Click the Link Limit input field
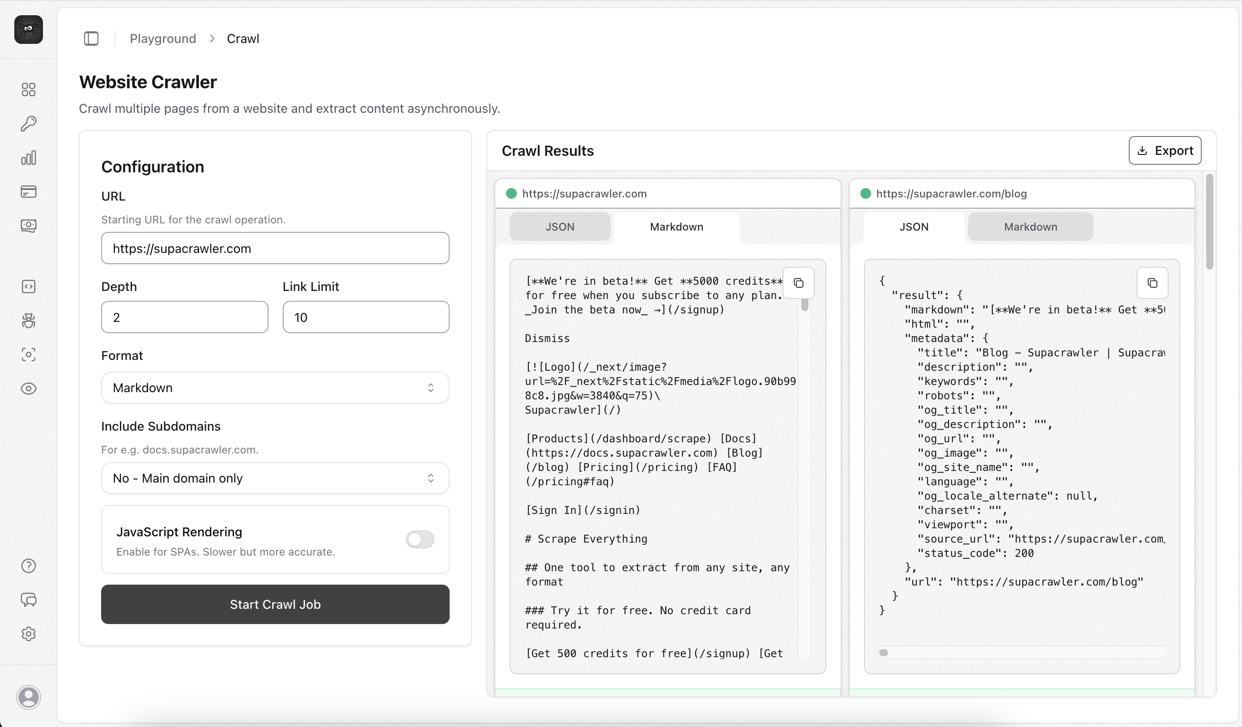Screen dimensions: 1242x727 coord(366,317)
